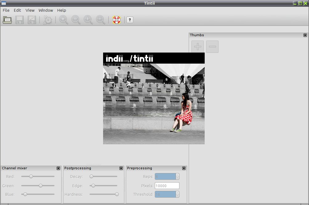
Task: Close the Postprocessing panel
Action: [x=121, y=168]
